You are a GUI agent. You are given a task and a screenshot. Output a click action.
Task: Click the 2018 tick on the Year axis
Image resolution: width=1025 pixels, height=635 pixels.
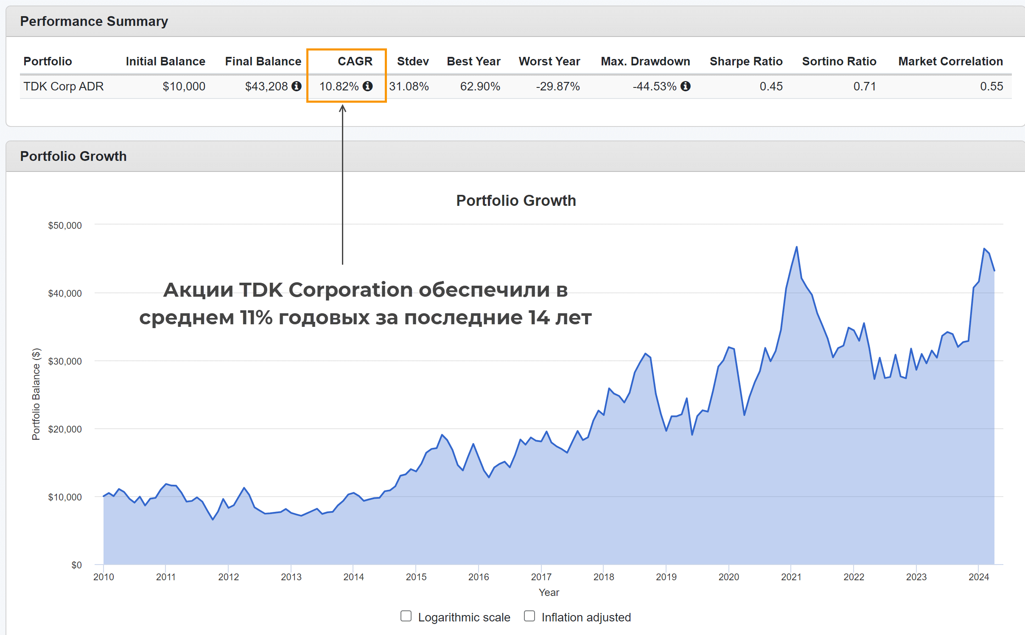coord(603,577)
